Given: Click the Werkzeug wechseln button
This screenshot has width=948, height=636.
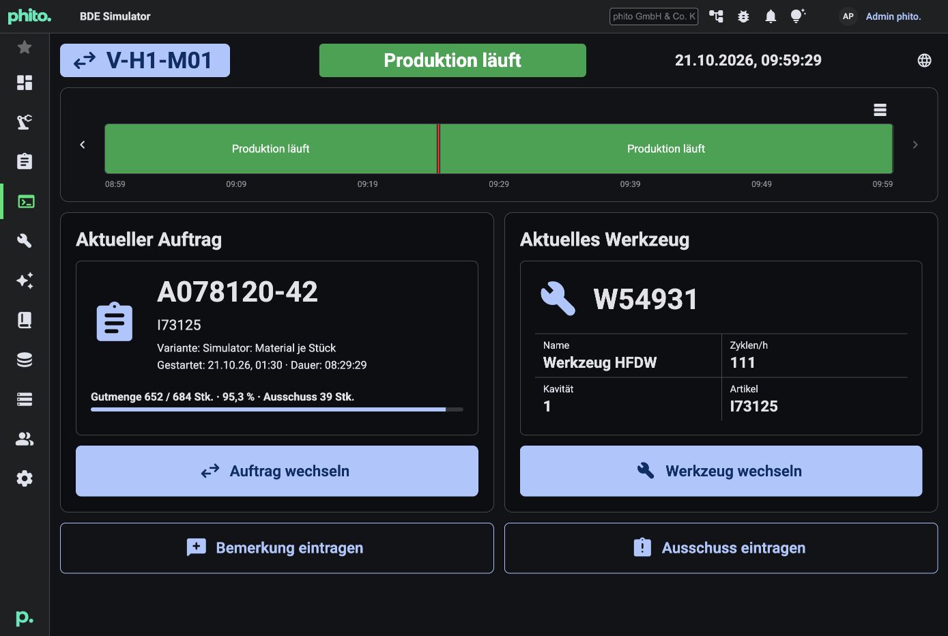Looking at the screenshot, I should (x=721, y=471).
